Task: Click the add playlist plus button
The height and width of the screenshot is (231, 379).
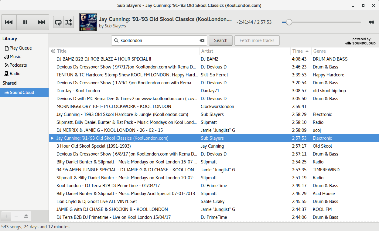Action: click(6, 216)
